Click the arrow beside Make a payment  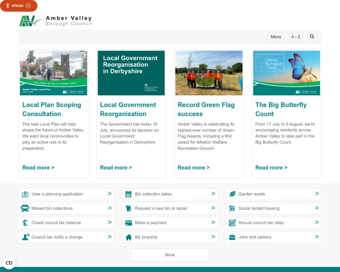tap(214, 222)
